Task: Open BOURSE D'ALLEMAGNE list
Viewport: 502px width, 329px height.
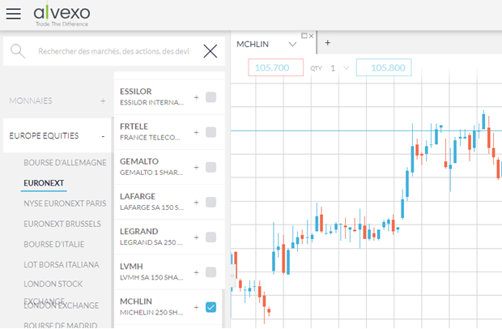Action: coord(65,163)
